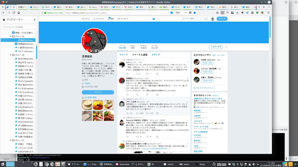Viewport: 298px width, 167px height.
Task: Switch to the ツイート timeline tab
Action: (123, 55)
